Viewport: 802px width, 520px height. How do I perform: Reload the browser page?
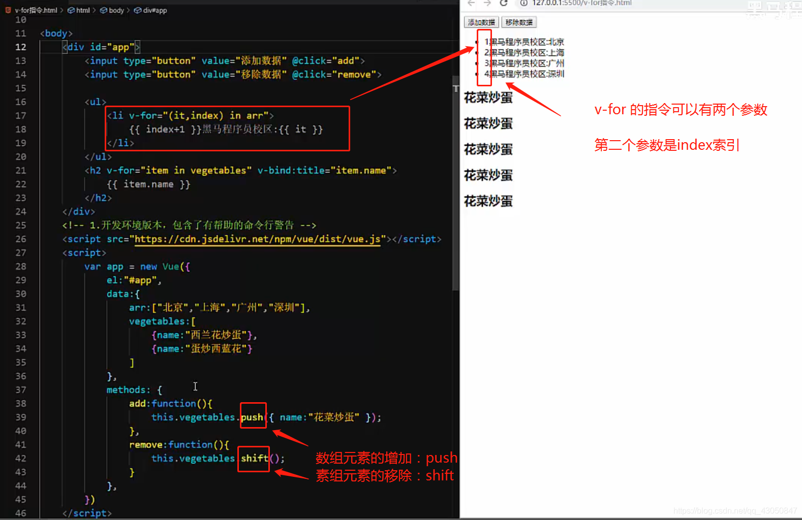tap(504, 3)
